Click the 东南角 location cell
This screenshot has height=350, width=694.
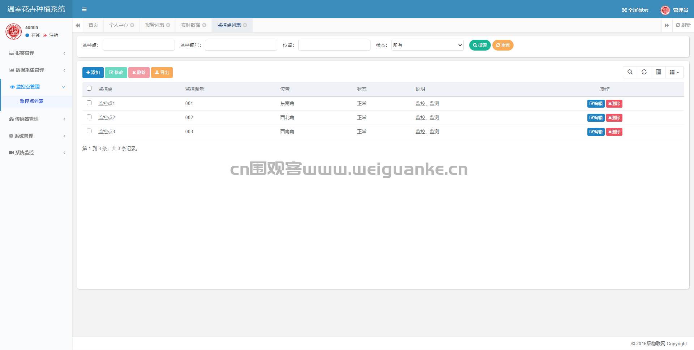point(287,103)
